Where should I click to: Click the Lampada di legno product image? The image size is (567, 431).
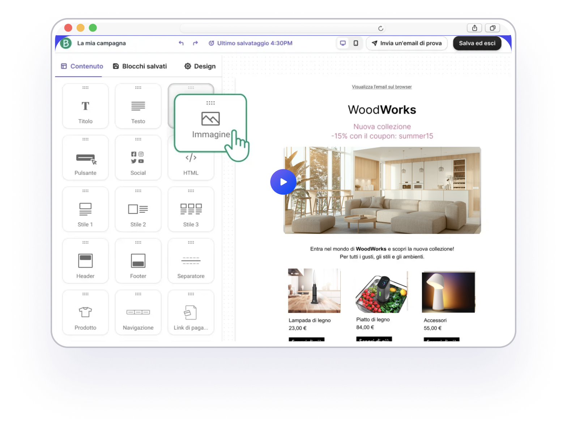click(x=314, y=291)
